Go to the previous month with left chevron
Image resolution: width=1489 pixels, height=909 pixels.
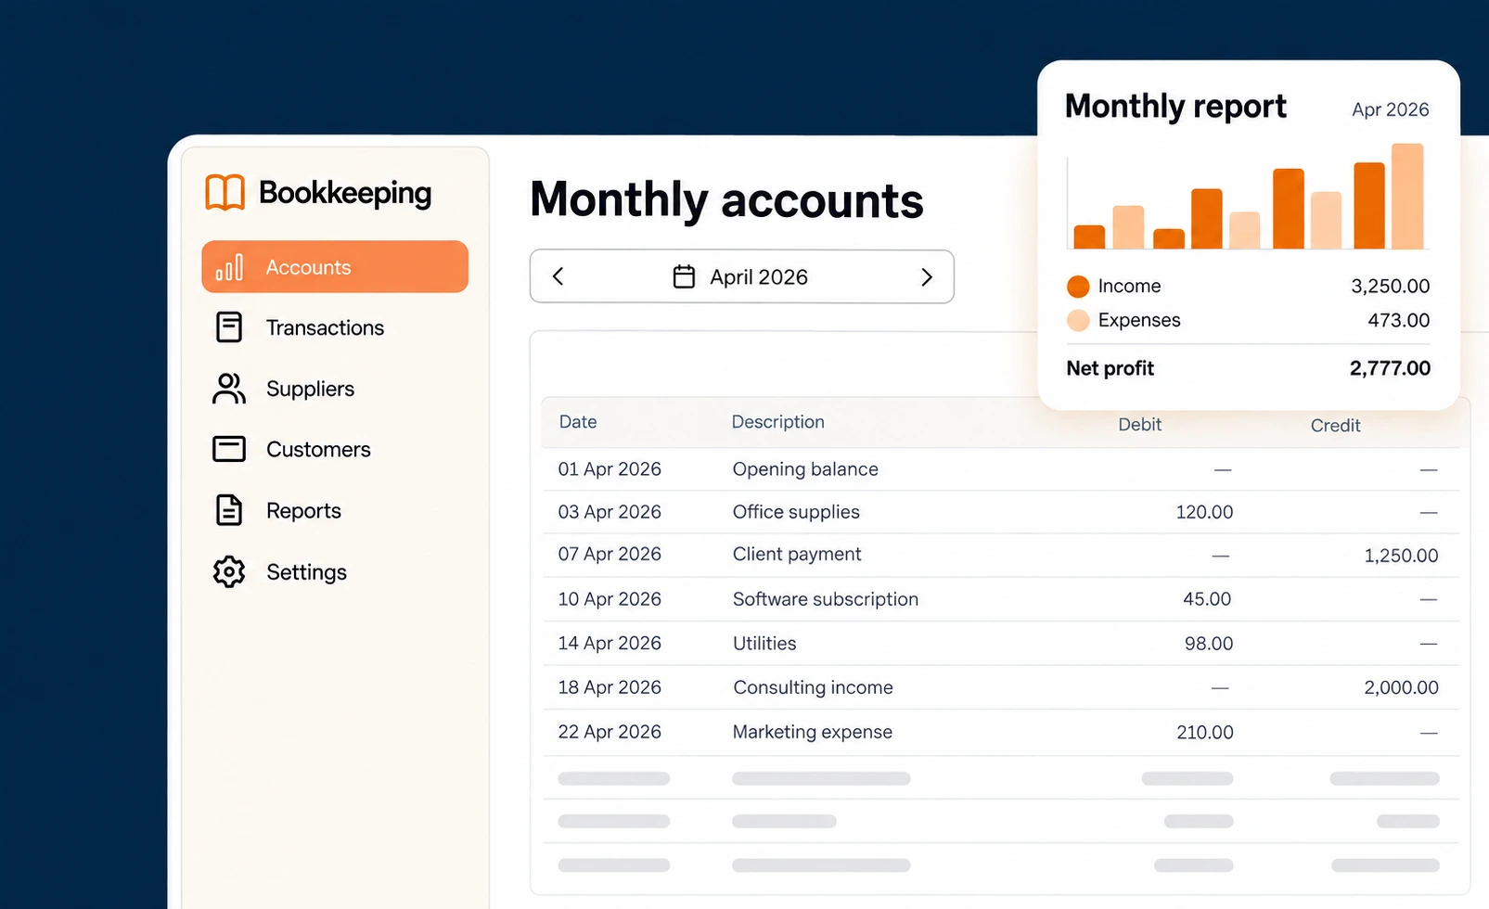tap(558, 276)
